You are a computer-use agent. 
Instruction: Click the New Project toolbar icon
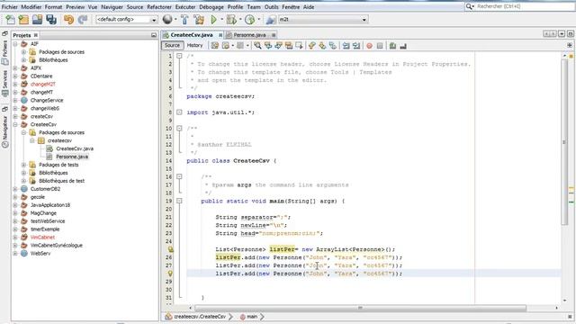click(23, 20)
